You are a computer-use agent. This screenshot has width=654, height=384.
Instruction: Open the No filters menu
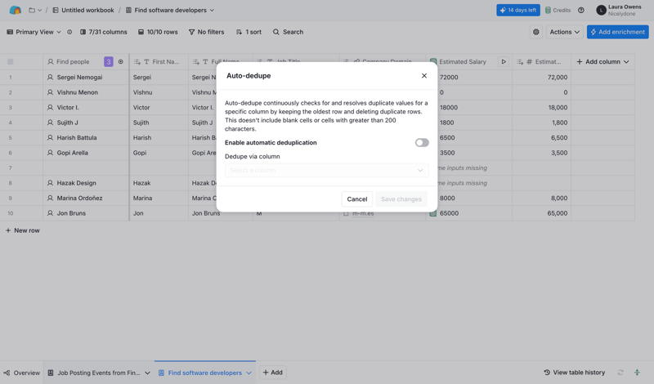click(x=207, y=32)
